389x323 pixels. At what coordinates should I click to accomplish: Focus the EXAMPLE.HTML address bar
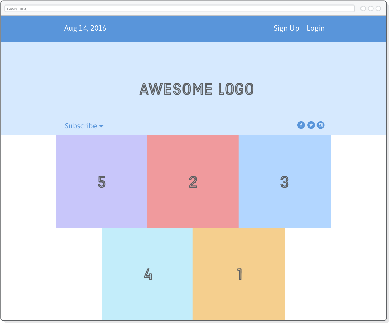pos(179,9)
